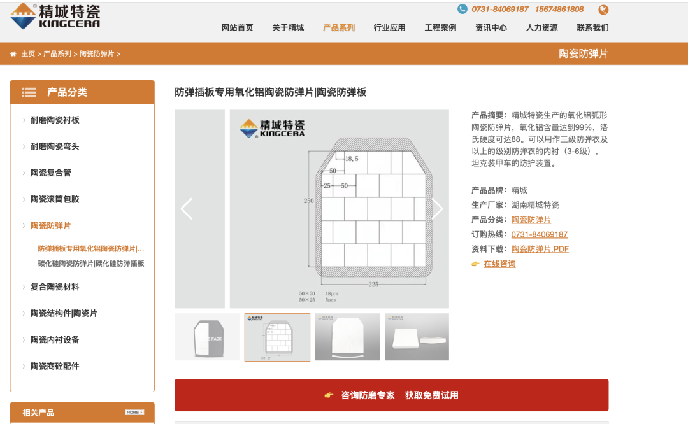Go to 陶瓷防弹片 via breadcrumb
This screenshot has width=688, height=424.
[x=97, y=54]
